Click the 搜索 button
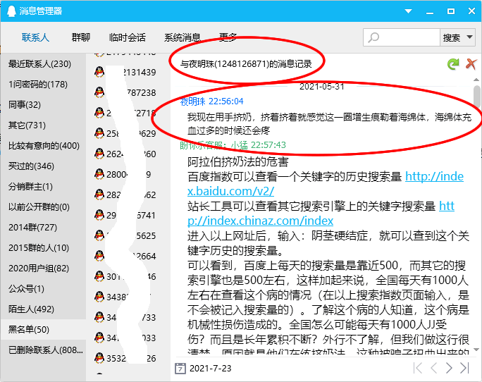This screenshot has height=382, width=482. 452,37
